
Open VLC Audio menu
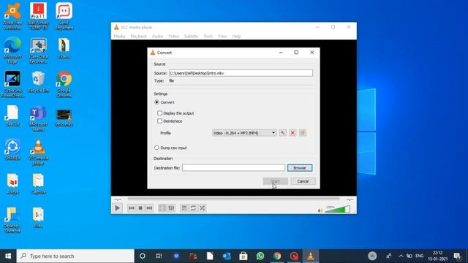pyautogui.click(x=157, y=36)
